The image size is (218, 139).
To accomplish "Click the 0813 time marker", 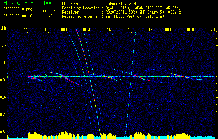I will coord(65,30).
